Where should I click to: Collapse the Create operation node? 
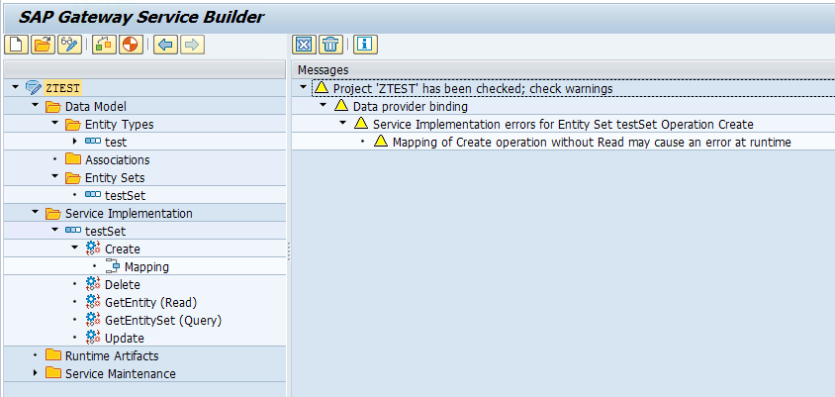click(74, 248)
